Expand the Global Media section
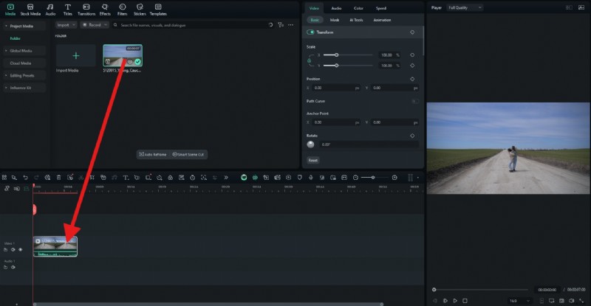This screenshot has height=306, width=591. point(6,50)
